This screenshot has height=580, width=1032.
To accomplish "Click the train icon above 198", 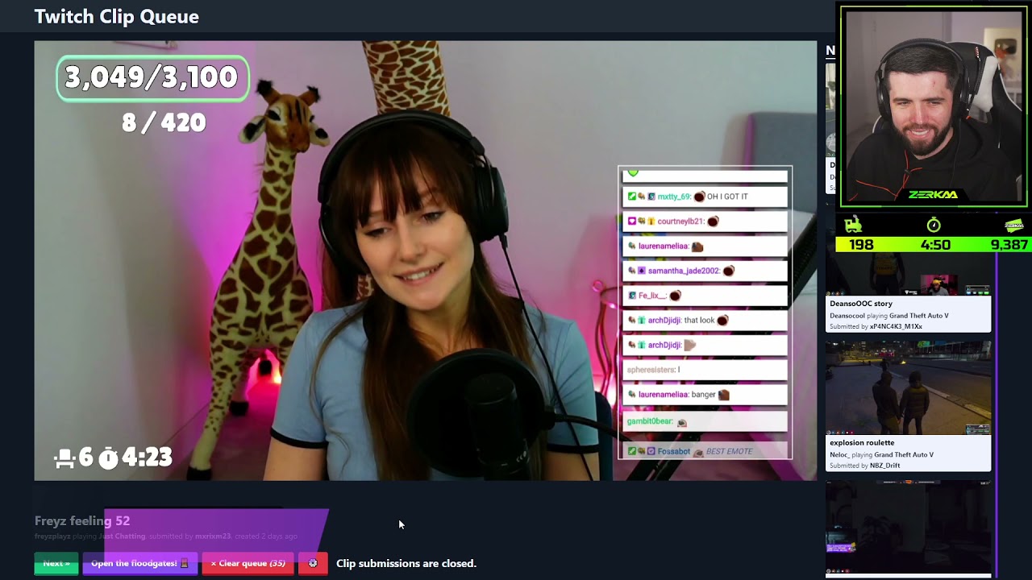I will tap(853, 225).
